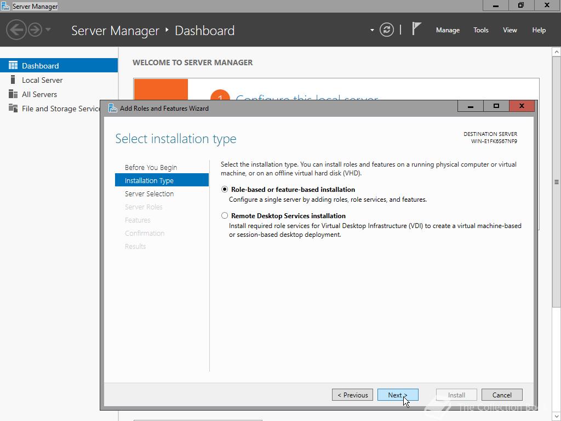Viewport: 561px width, 421px height.
Task: Click the back navigation arrow in Server Manager
Action: point(16,30)
